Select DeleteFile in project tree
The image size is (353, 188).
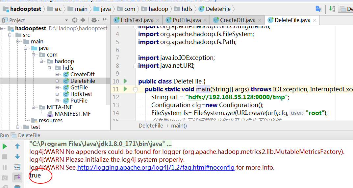[83, 81]
